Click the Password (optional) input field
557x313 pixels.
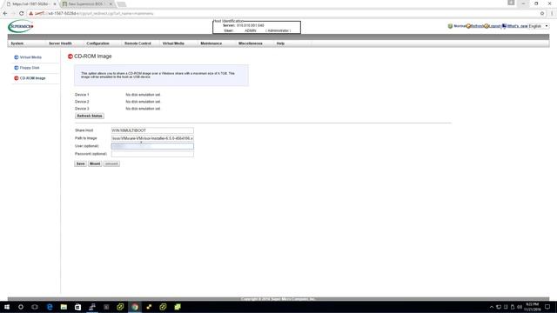152,154
